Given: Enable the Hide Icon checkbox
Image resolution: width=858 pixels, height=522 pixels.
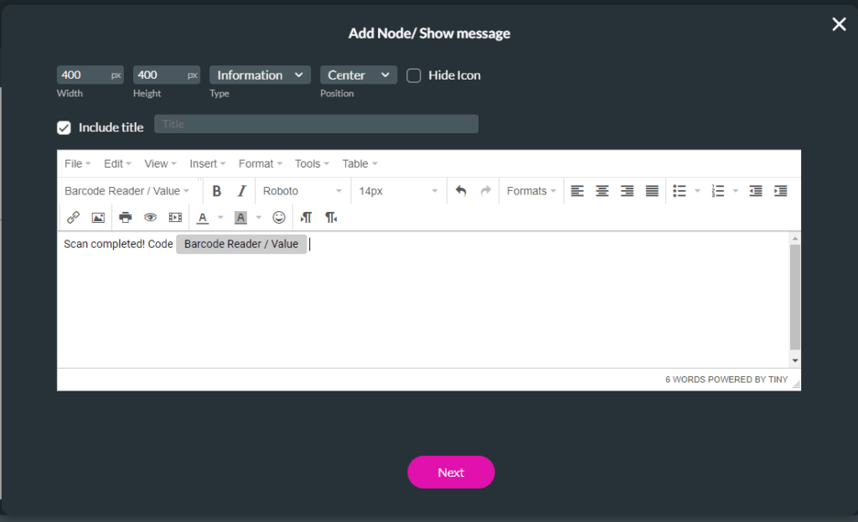Looking at the screenshot, I should pos(414,75).
